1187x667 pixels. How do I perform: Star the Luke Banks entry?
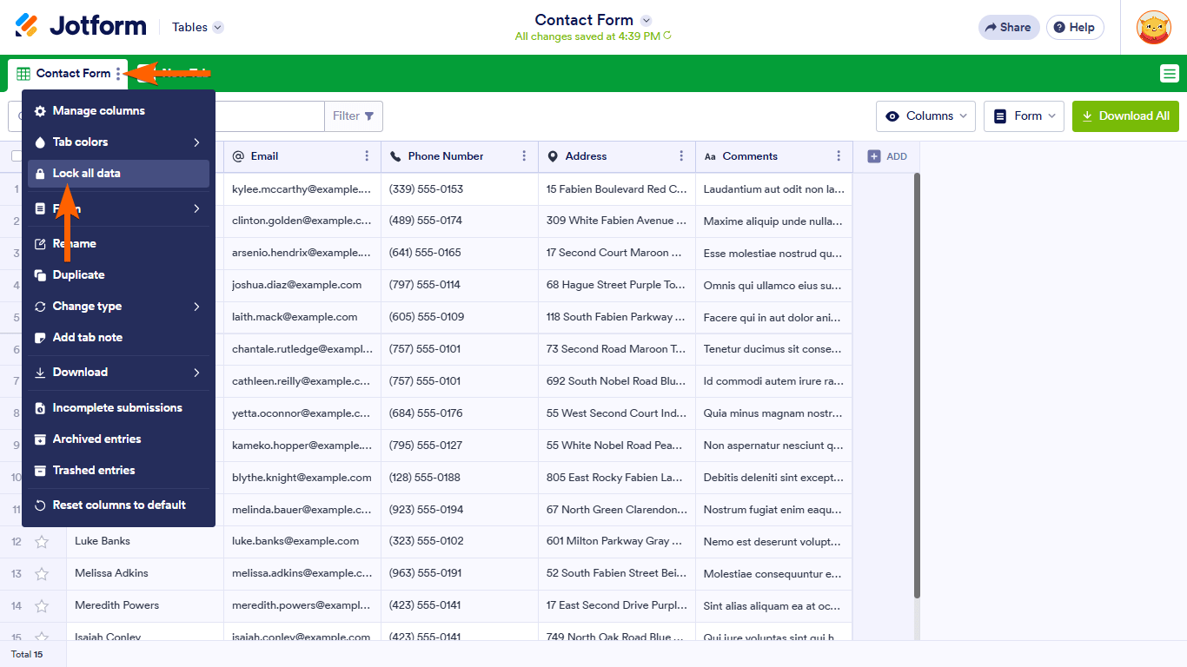tap(42, 542)
